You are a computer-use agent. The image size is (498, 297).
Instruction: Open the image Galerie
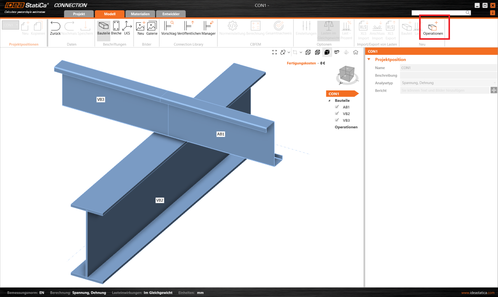click(152, 28)
